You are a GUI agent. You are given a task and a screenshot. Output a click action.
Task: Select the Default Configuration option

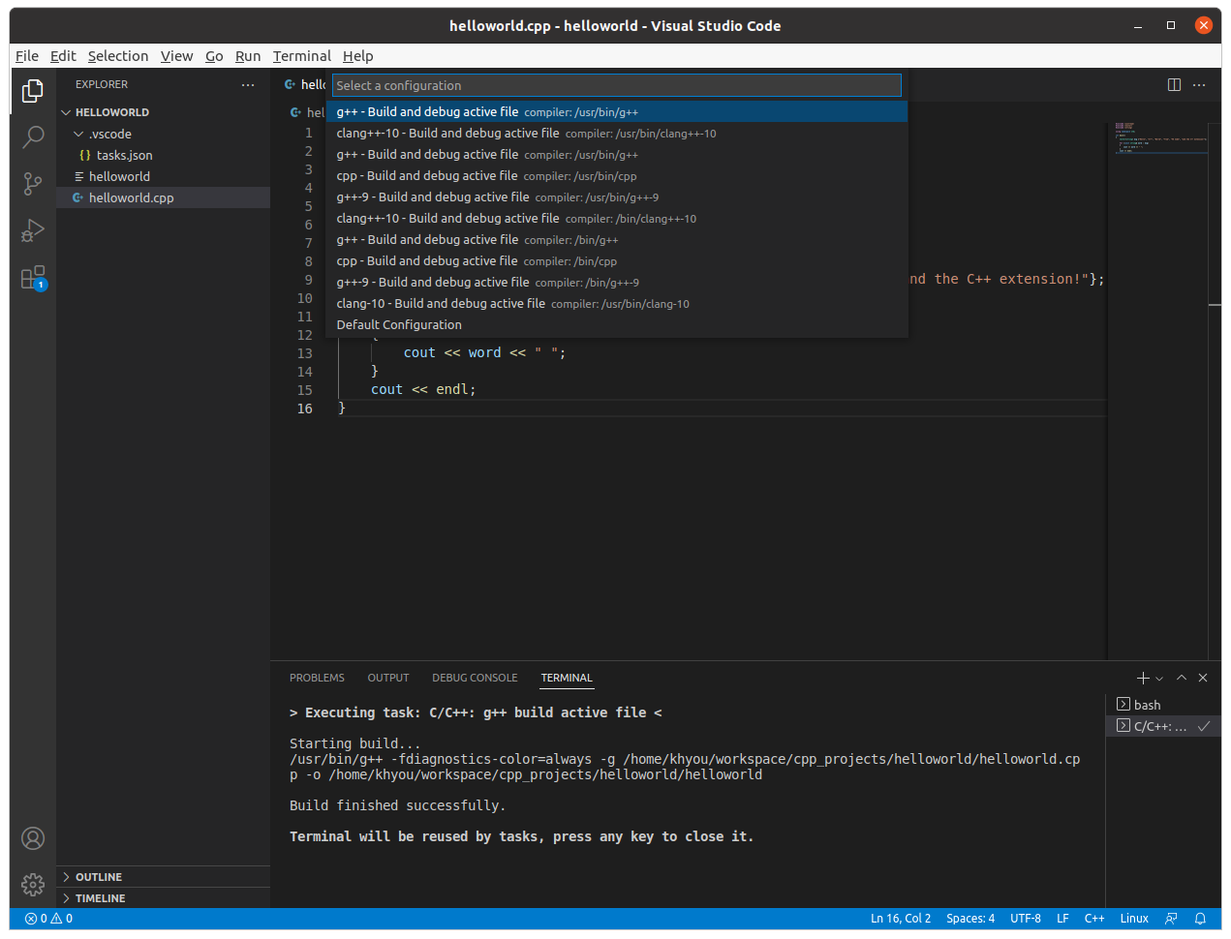click(x=398, y=324)
